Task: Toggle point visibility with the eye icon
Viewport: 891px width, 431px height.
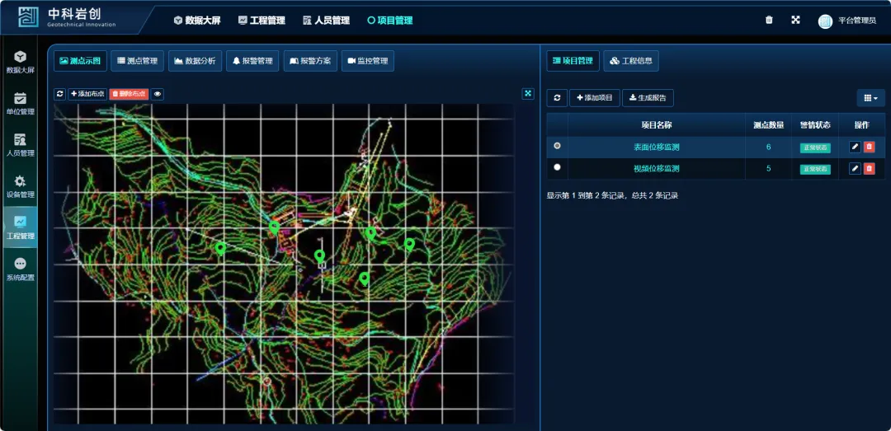Action: [x=157, y=94]
